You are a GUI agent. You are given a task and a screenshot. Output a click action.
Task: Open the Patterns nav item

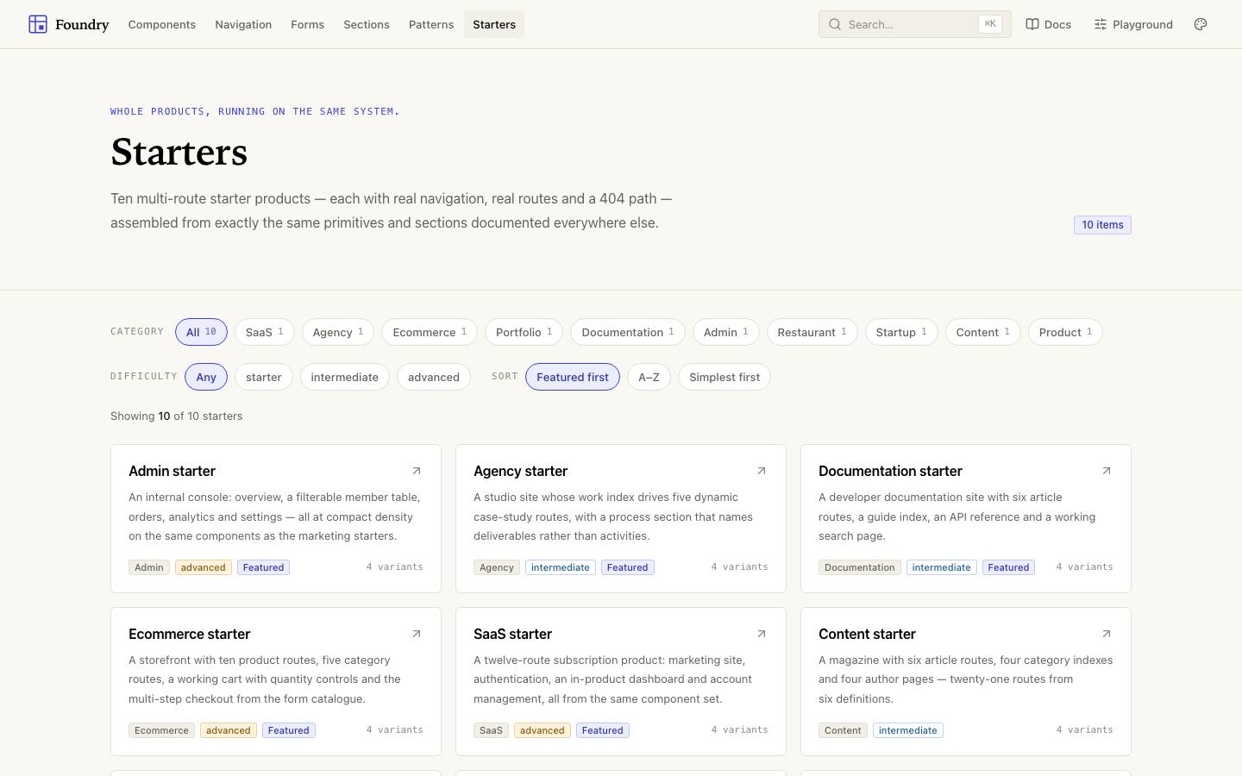pyautogui.click(x=431, y=24)
